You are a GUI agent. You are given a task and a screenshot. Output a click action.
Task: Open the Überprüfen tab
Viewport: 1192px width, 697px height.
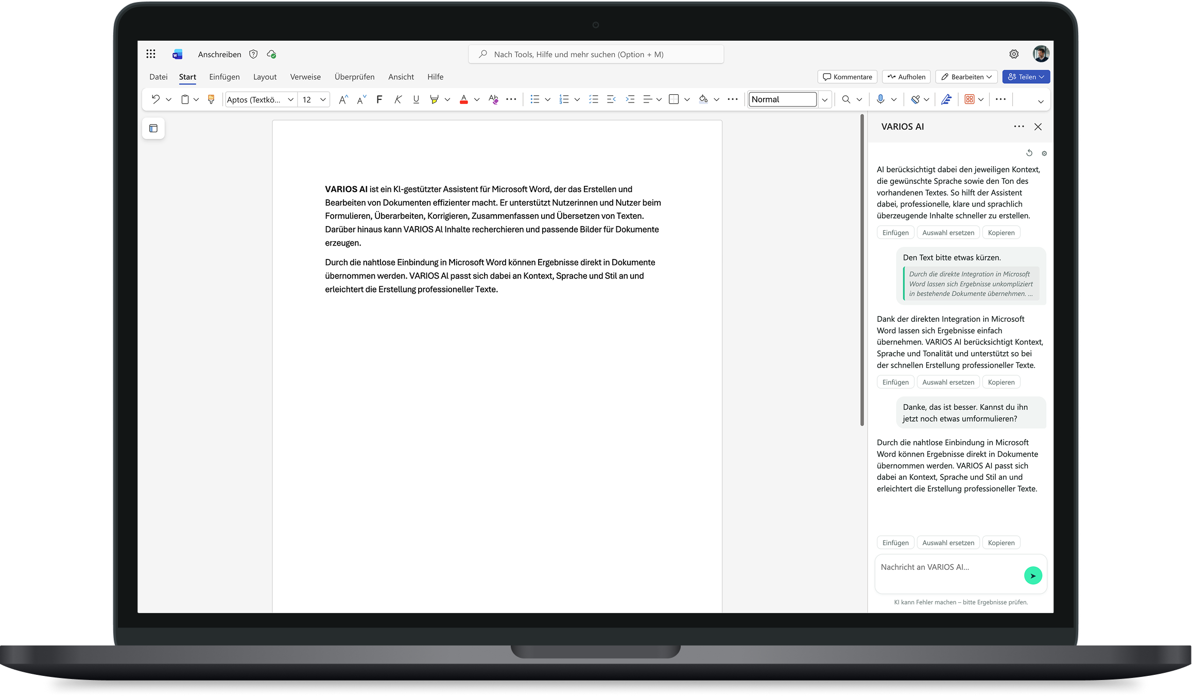click(354, 77)
